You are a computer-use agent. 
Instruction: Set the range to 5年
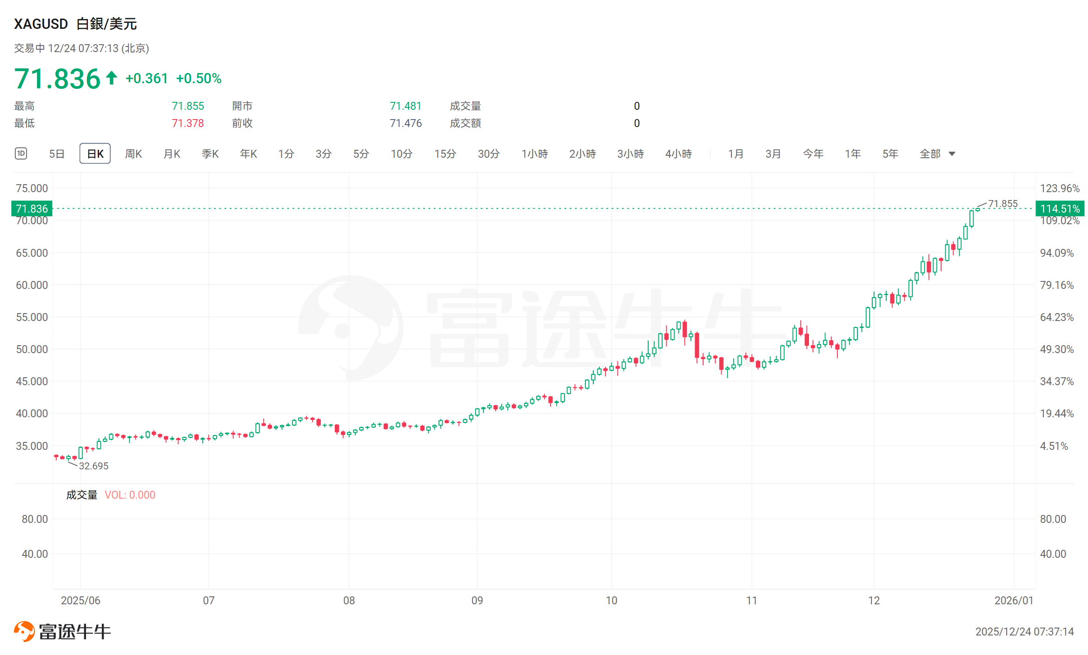coord(890,154)
